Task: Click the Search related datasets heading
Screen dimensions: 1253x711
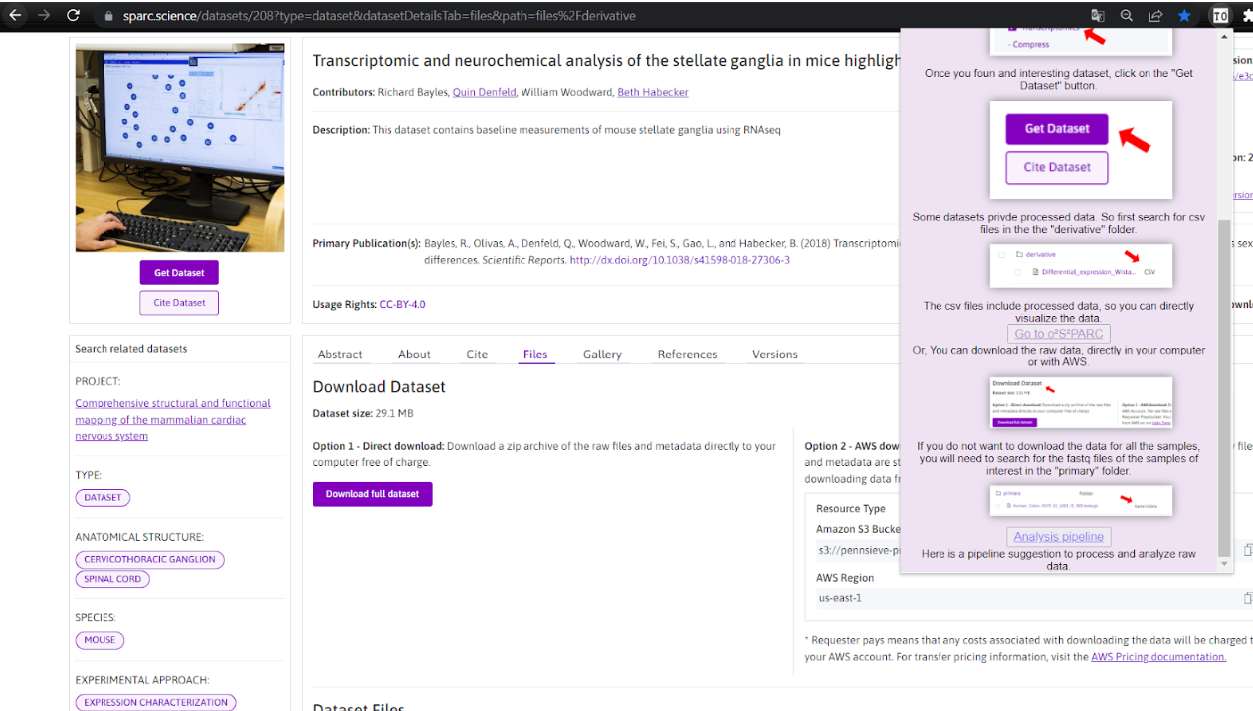Action: pyautogui.click(x=131, y=349)
